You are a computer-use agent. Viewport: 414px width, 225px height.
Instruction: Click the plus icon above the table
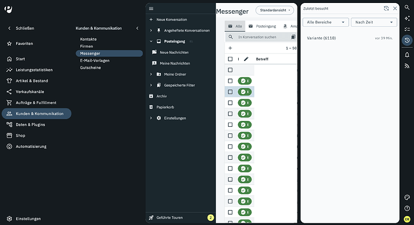[230, 48]
